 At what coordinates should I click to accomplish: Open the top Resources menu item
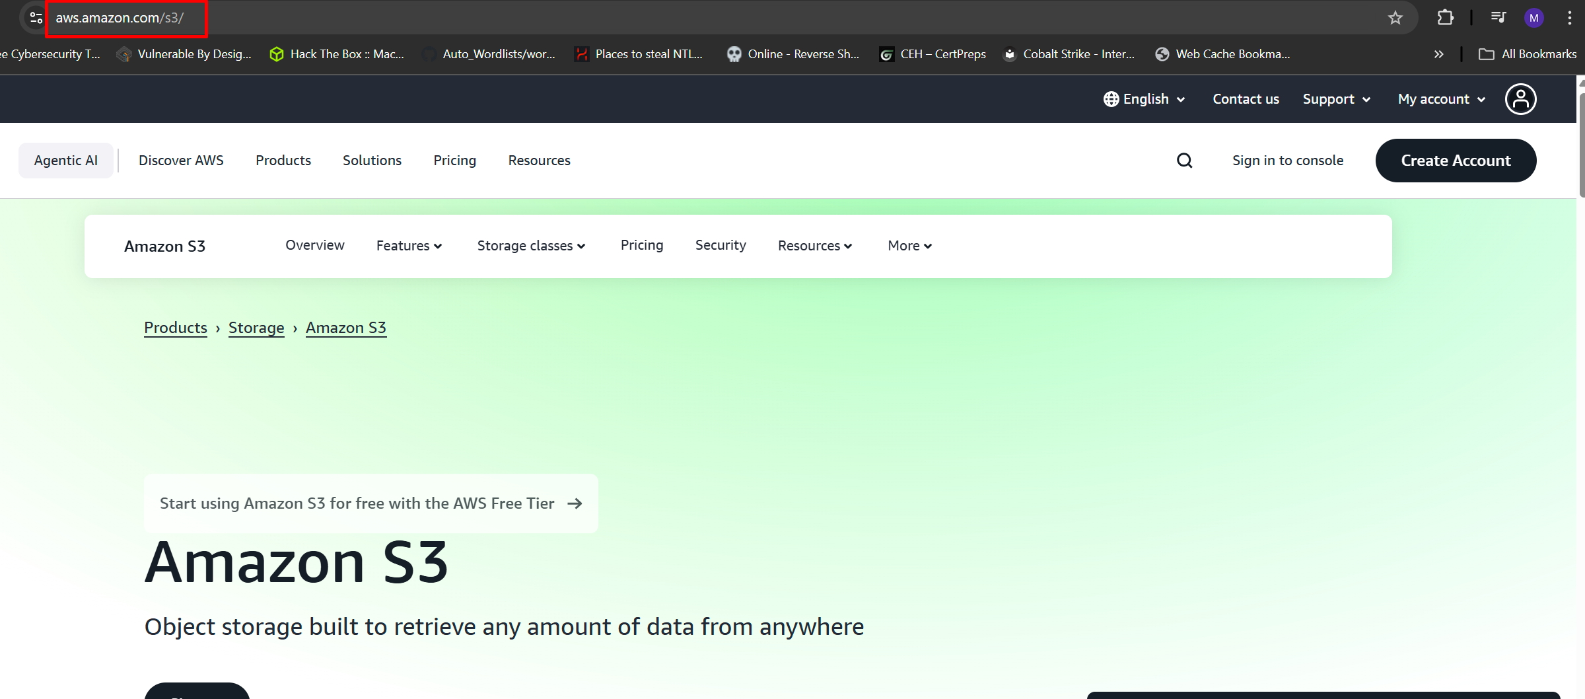539,161
